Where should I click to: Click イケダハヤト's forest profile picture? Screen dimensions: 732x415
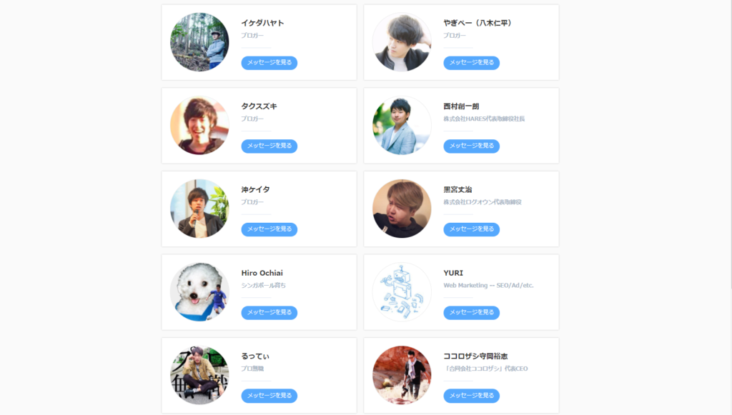(x=199, y=42)
